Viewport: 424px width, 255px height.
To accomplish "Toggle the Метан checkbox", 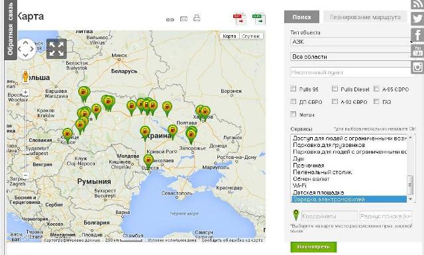I will [293, 114].
